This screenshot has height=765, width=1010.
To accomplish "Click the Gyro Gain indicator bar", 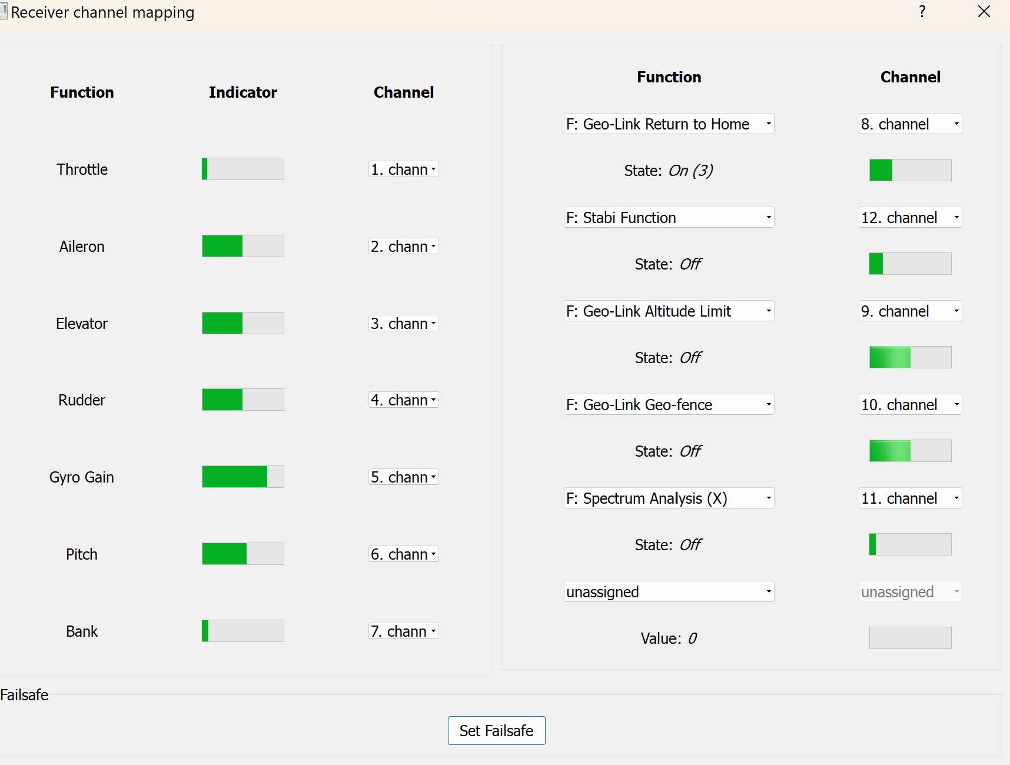I will 242,477.
